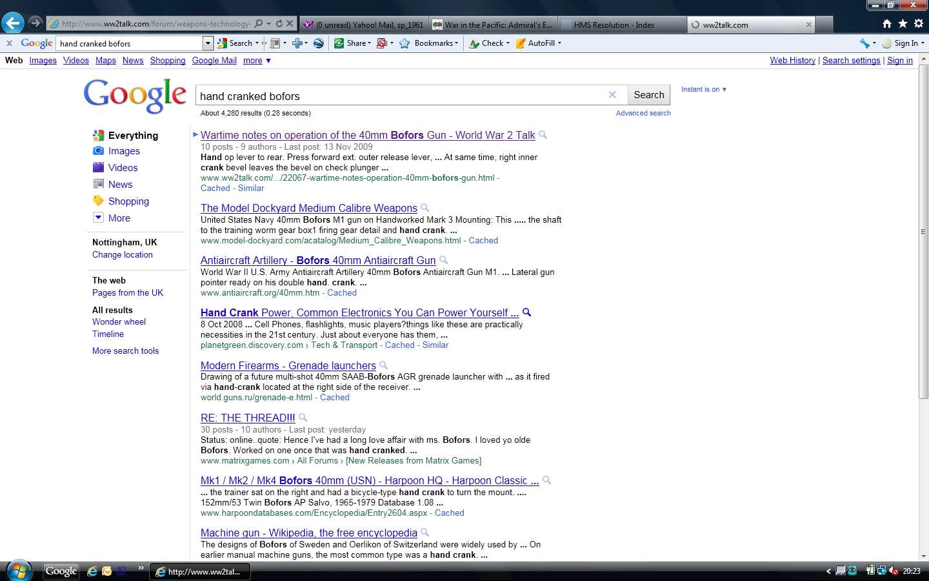This screenshot has width=929, height=581.
Task: Preview Antiaircraft Artillery result with magnifier
Action: click(x=443, y=260)
